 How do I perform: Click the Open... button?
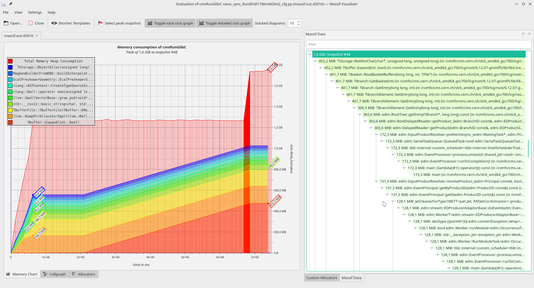(x=13, y=23)
